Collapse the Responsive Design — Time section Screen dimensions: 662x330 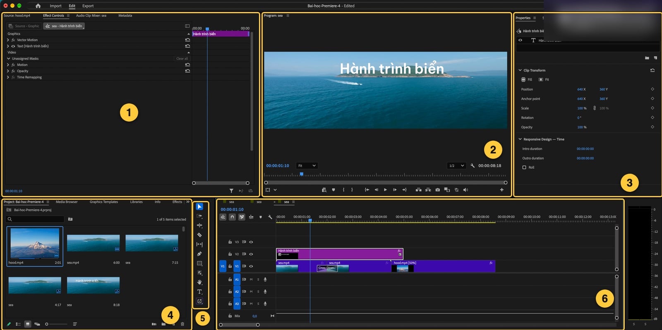click(x=520, y=139)
